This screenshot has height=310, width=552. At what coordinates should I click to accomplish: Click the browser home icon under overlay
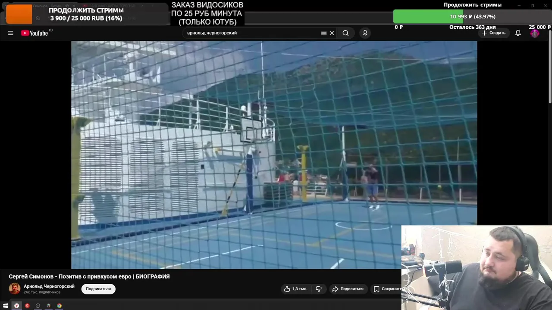(x=38, y=18)
